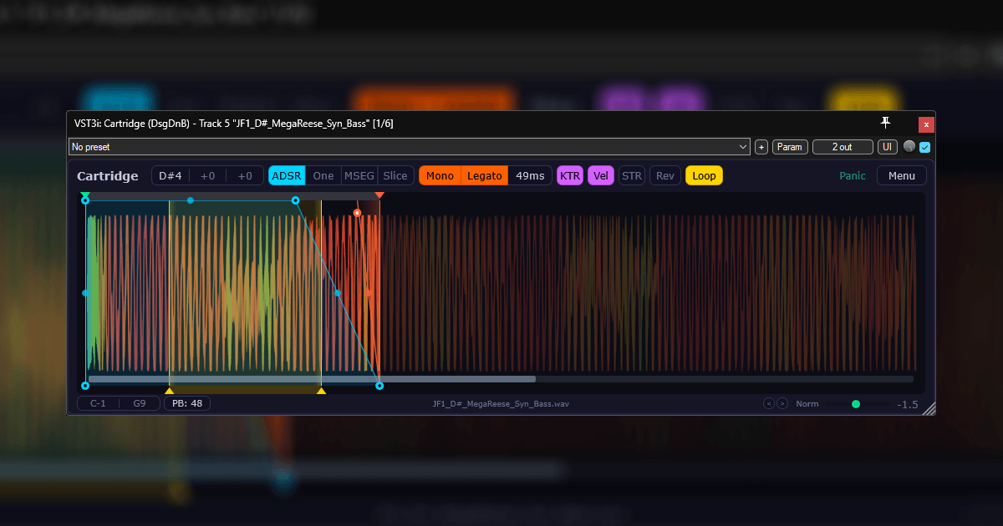Open the Param panel

click(x=789, y=146)
